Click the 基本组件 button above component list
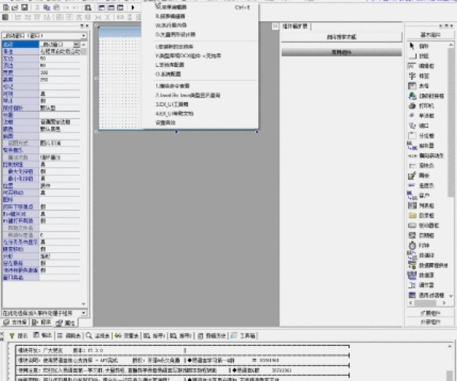Screen dimensions: 457x381 (430, 35)
